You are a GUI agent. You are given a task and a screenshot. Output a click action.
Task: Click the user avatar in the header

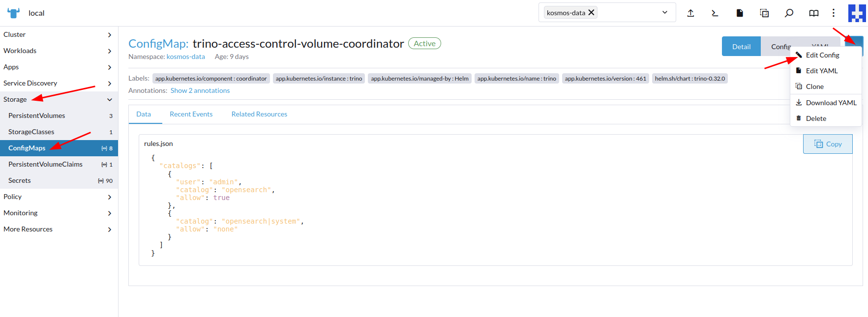pyautogui.click(x=857, y=13)
